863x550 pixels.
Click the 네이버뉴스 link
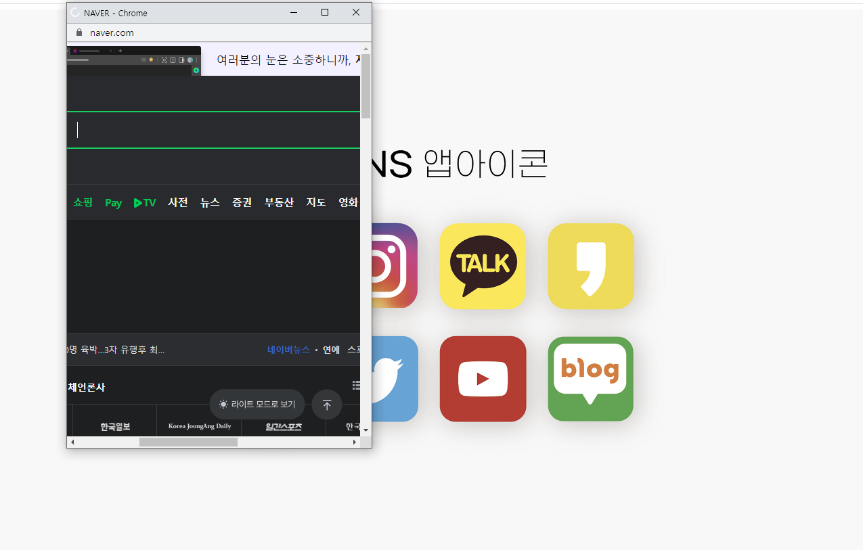288,350
